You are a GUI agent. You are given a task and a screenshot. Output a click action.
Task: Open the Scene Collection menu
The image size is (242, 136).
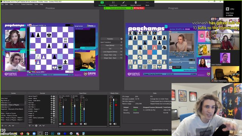point(27,4)
